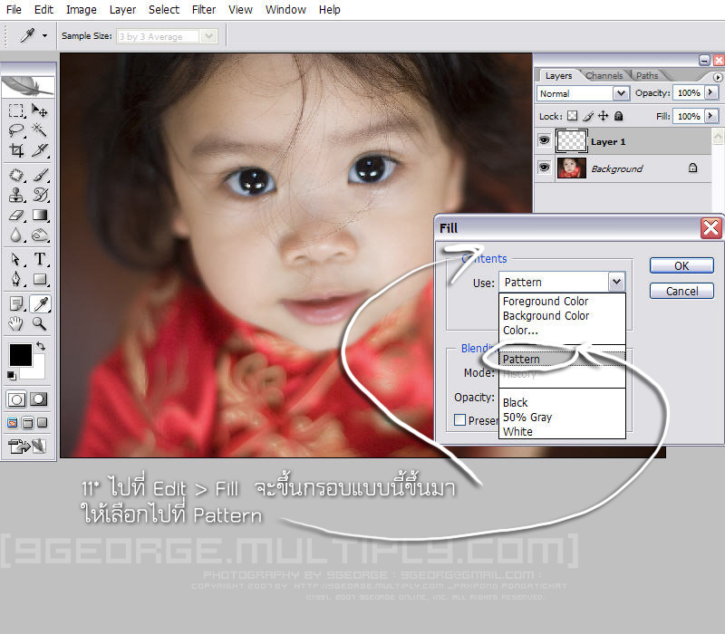Screen dimensions: 725x634
Task: Select the Hand tool
Action: (15, 323)
